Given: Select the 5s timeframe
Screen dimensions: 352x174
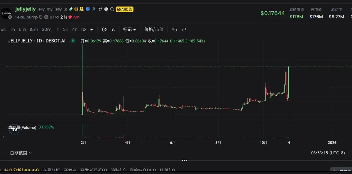Looking at the screenshot, I should [x=3, y=30].
